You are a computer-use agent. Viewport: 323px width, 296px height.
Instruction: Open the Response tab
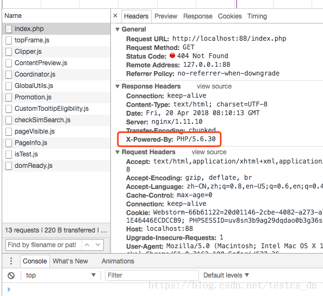click(198, 16)
